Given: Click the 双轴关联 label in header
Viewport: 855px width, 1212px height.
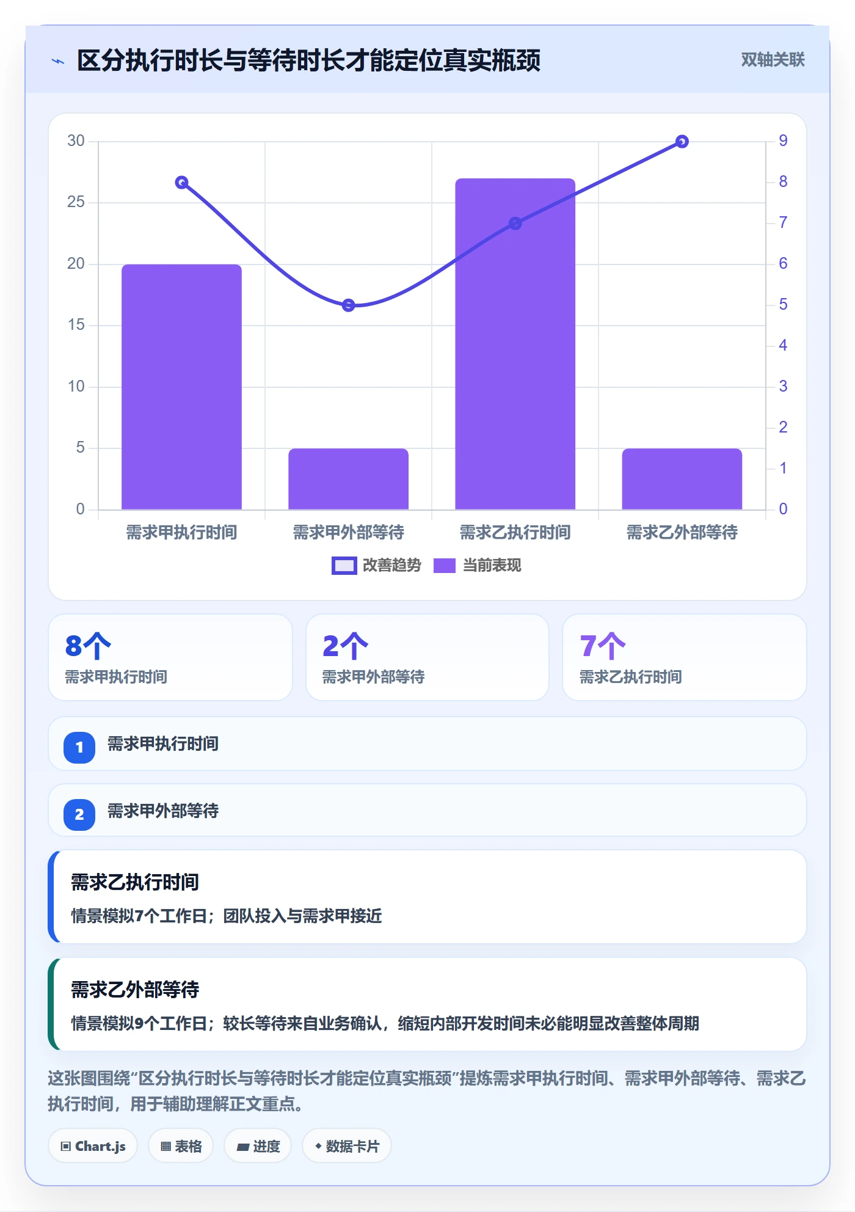Looking at the screenshot, I should [773, 60].
